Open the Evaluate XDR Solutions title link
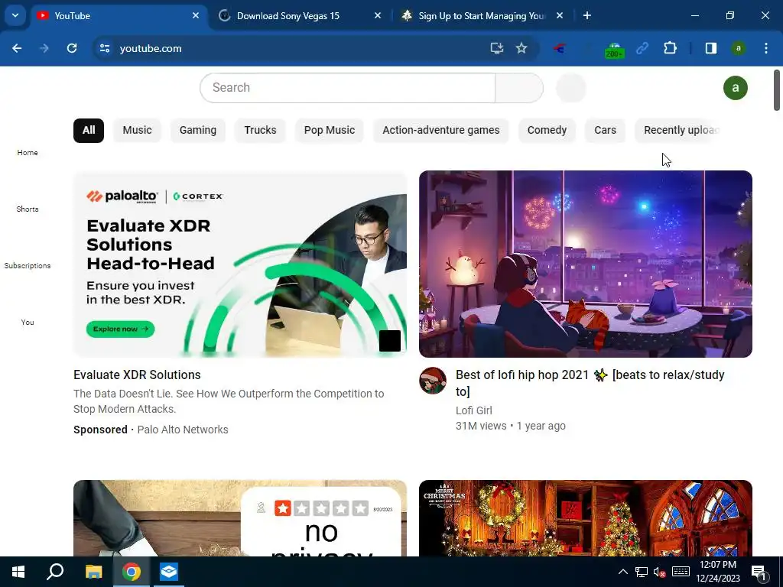 click(x=137, y=375)
